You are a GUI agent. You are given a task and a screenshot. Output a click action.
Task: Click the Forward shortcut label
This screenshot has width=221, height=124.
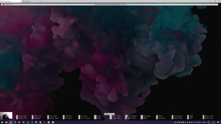(x=162, y=118)
